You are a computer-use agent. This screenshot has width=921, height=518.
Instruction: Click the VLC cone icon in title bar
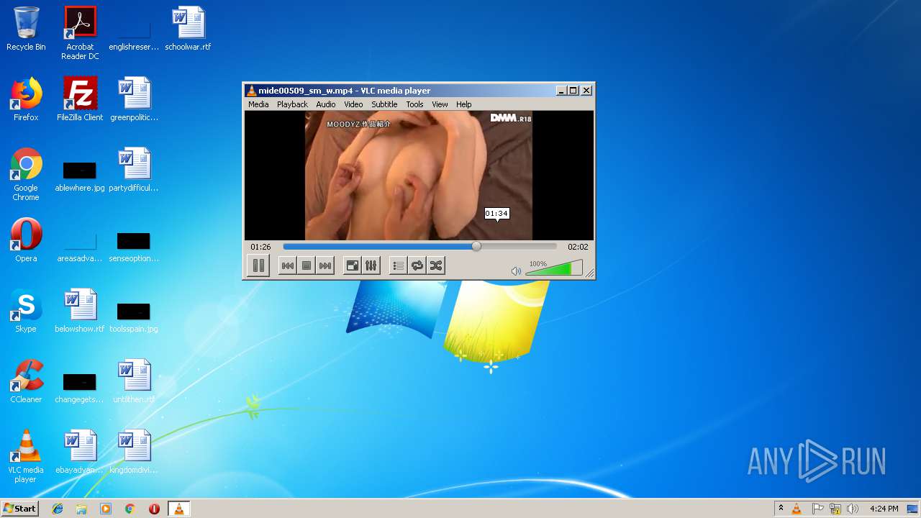coord(251,91)
